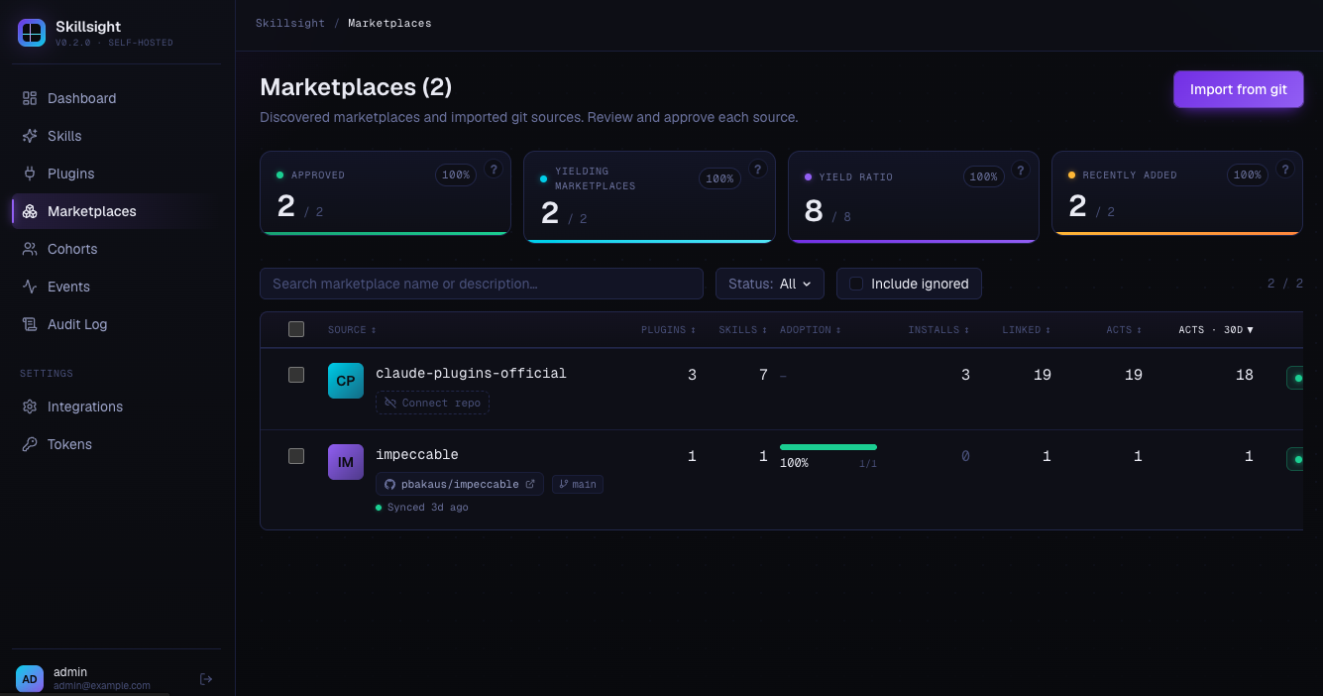Click the 100% badge on Recently Added card
The height and width of the screenshot is (696, 1323).
1248,175
